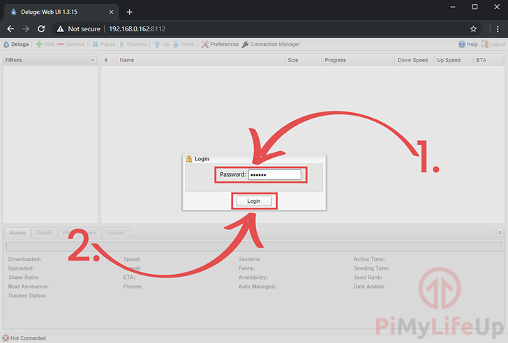Click the Uploaded: label
This screenshot has height=343, width=508.
(21, 268)
